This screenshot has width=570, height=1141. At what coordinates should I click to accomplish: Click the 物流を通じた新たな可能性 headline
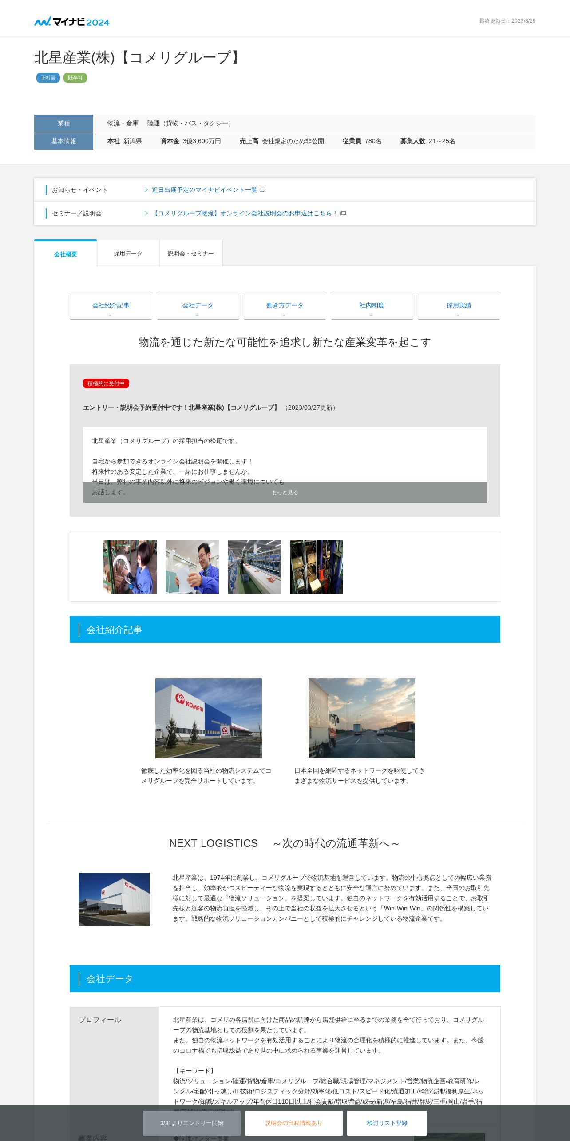[x=285, y=342]
